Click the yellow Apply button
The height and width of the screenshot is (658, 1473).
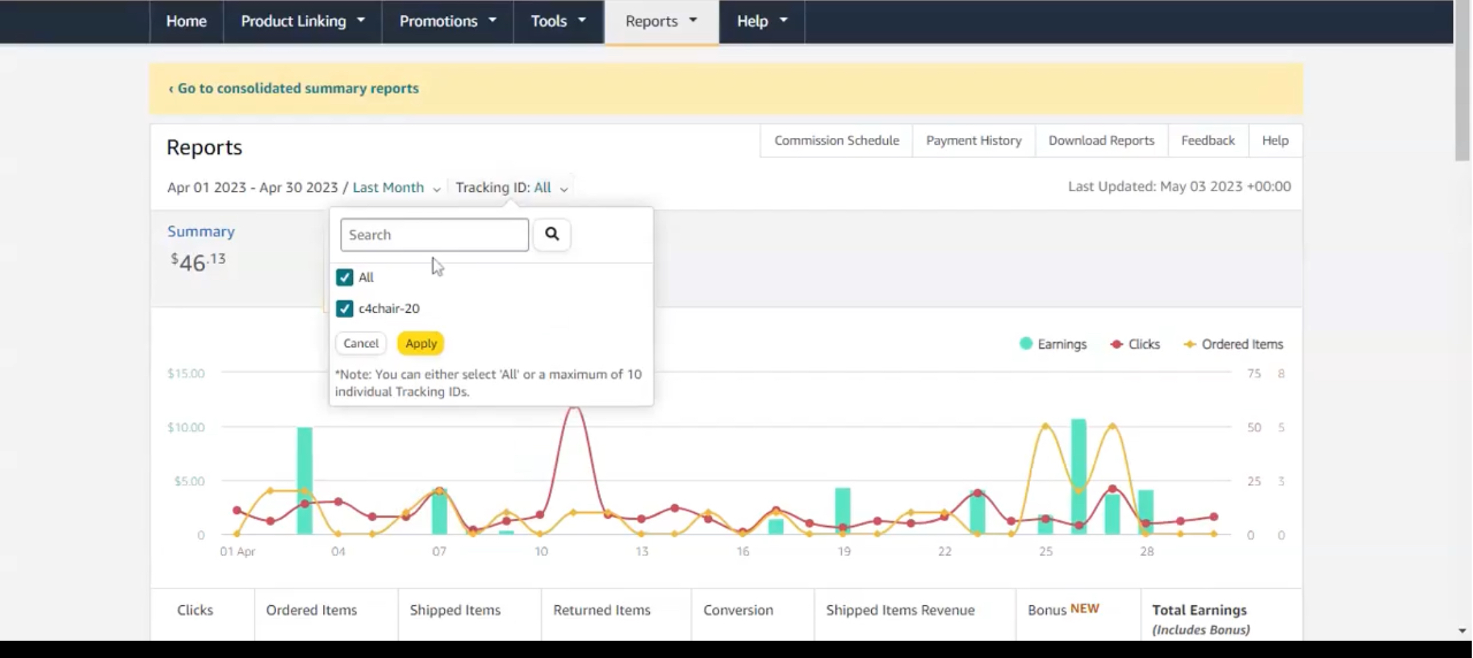click(x=421, y=343)
